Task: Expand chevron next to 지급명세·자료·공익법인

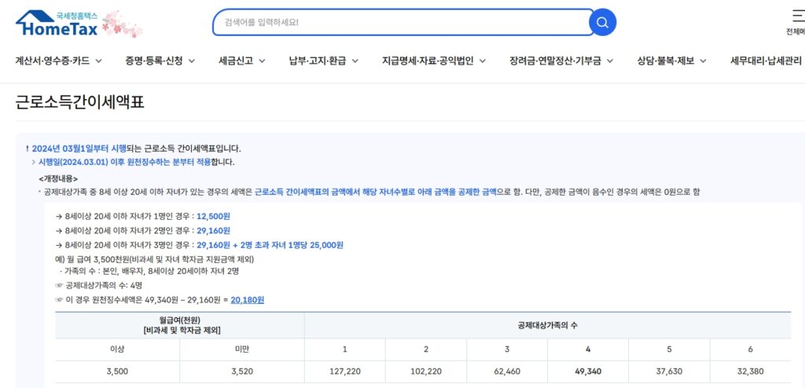Action: coord(482,61)
